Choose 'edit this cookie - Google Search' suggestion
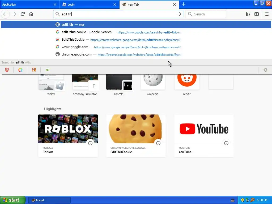This screenshot has width=272, height=204. (136, 32)
